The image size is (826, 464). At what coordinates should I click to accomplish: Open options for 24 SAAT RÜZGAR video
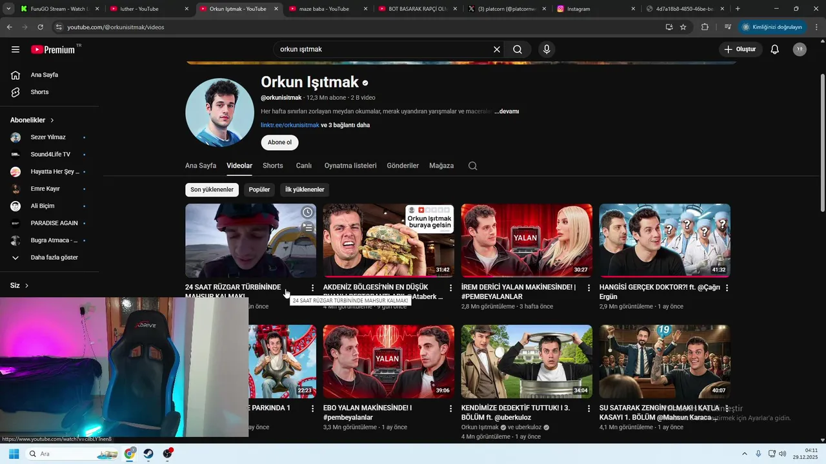(313, 288)
